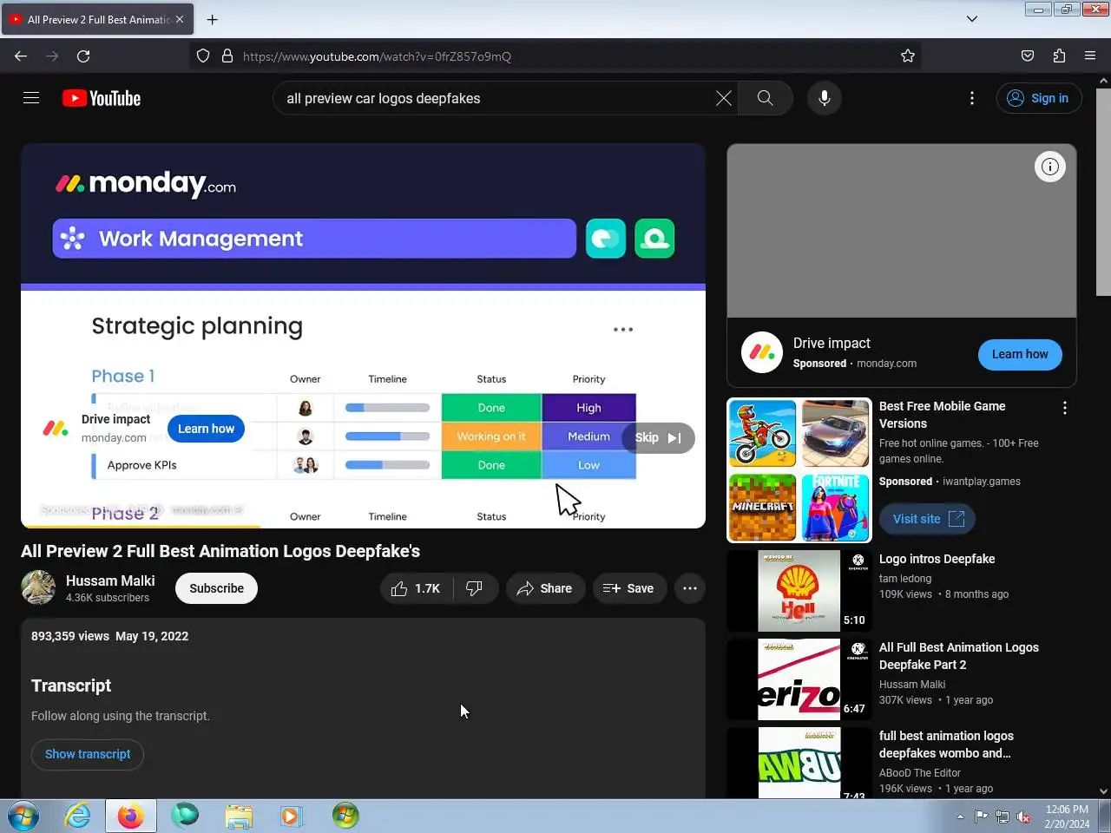This screenshot has height=833, width=1111.
Task: Bookmark this page with the star icon
Action: (908, 56)
